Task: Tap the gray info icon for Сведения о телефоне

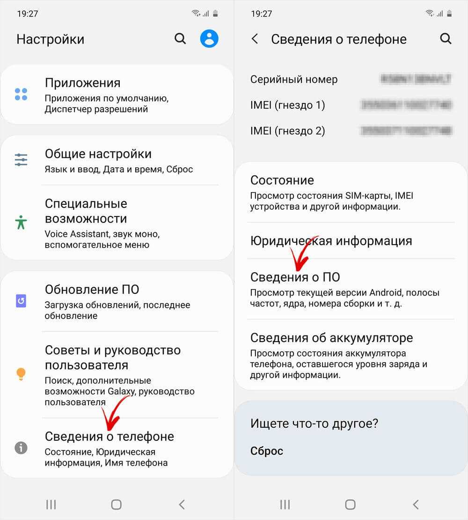Action: (x=21, y=448)
